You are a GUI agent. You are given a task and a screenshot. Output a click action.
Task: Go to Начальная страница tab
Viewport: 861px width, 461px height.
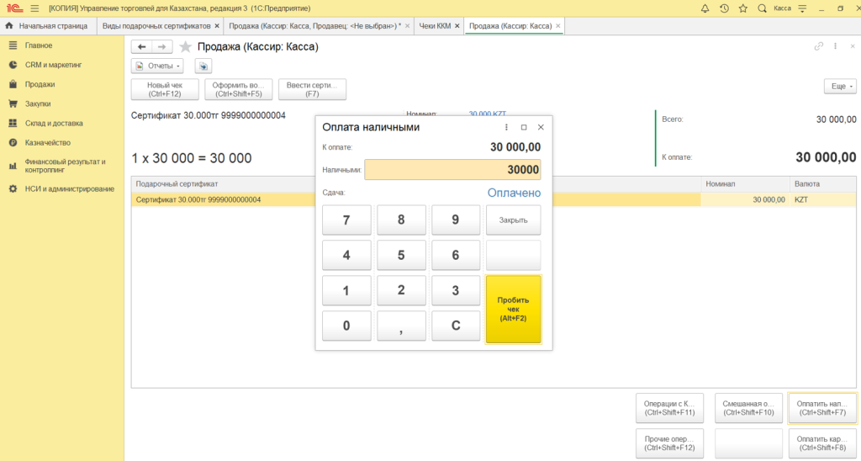[x=47, y=26]
